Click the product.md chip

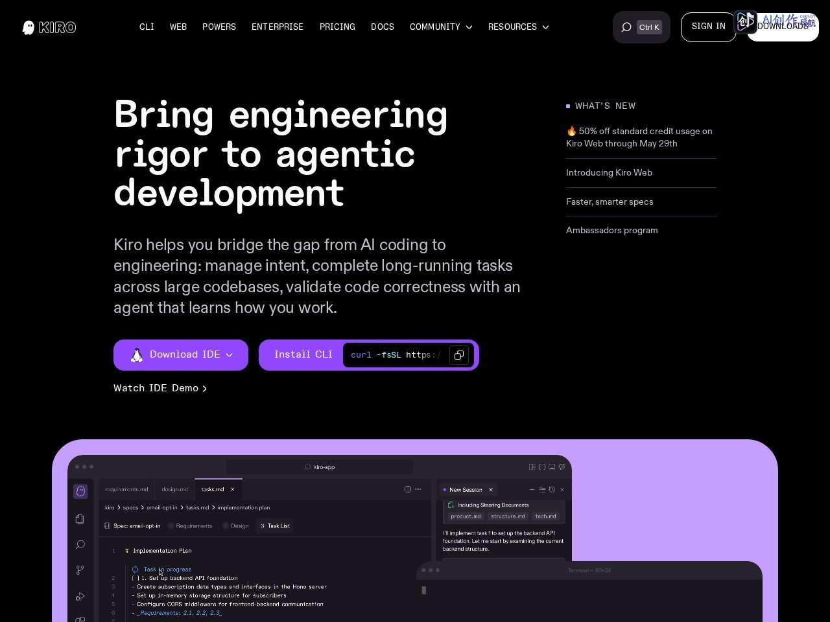(x=466, y=516)
